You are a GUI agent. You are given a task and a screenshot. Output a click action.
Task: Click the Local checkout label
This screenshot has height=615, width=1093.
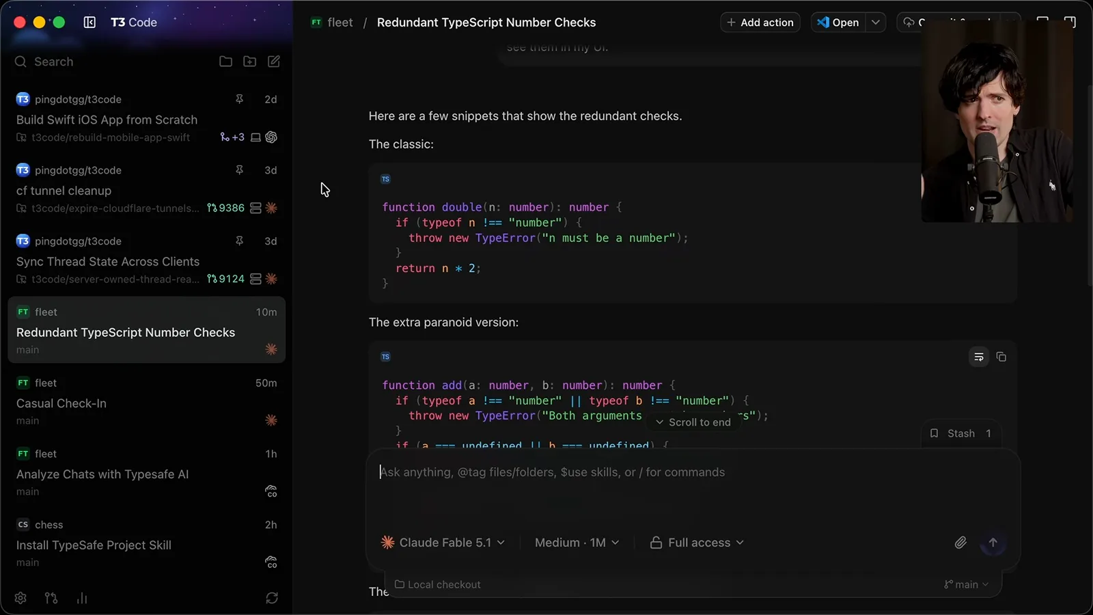[438, 584]
